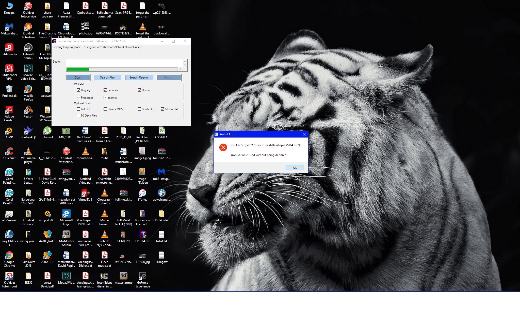Select the Fixlog.txt file icon
520x310 pixels.
[x=161, y=257]
